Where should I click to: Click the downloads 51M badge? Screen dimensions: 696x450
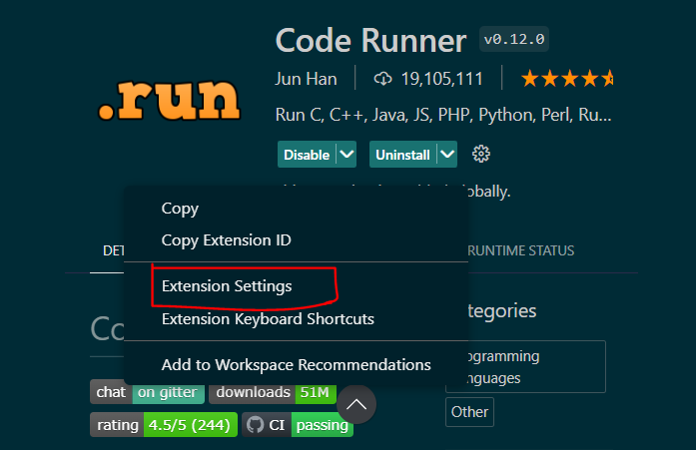click(x=272, y=392)
